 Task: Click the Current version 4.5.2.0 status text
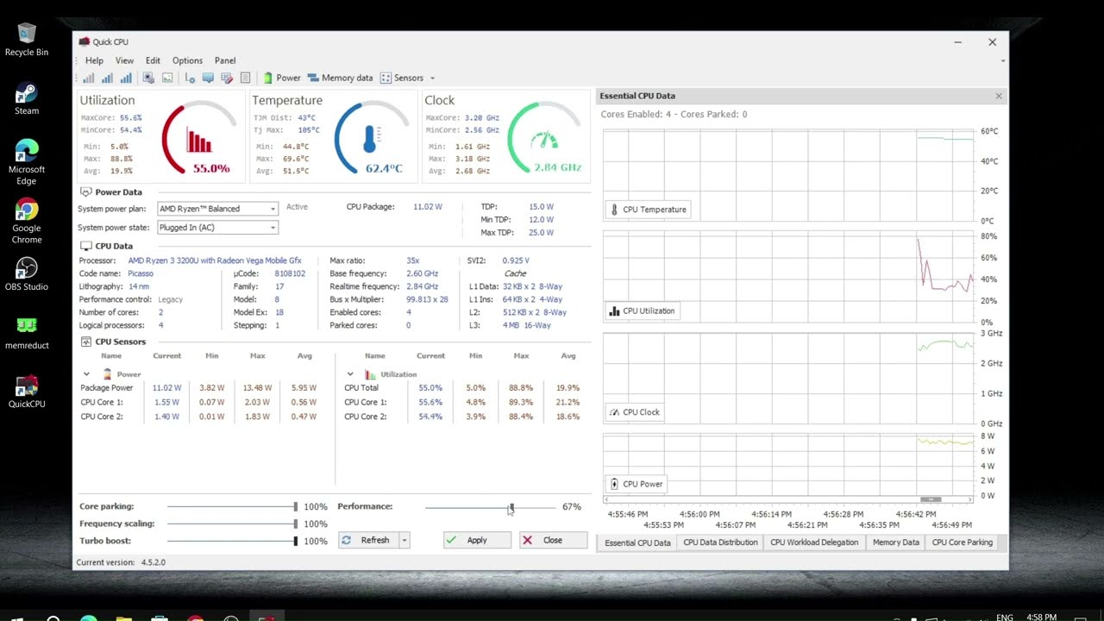(121, 562)
